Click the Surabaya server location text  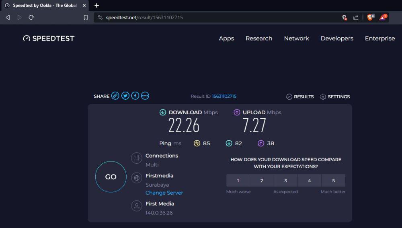click(157, 185)
